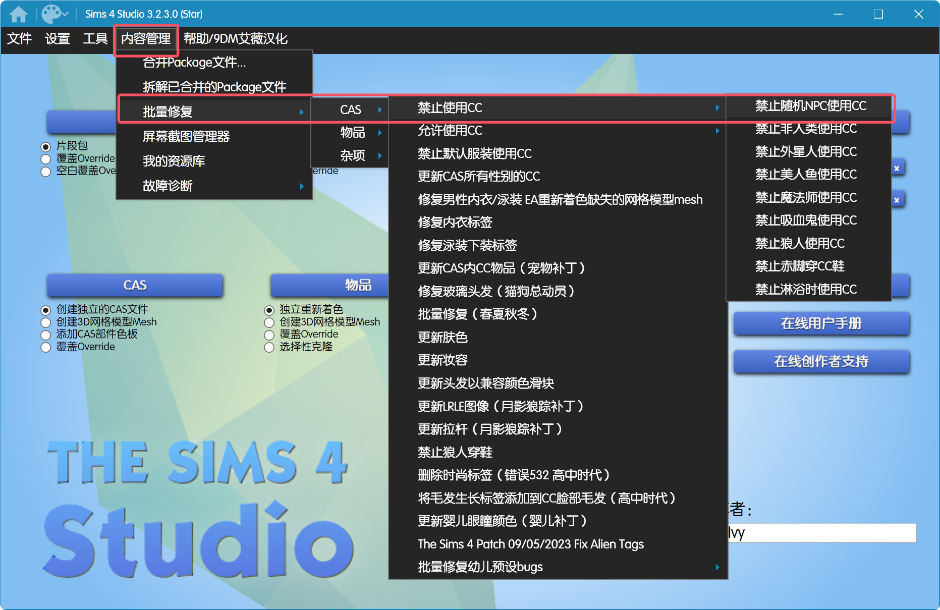Click the blue CAS button
The image size is (940, 610).
click(x=135, y=285)
